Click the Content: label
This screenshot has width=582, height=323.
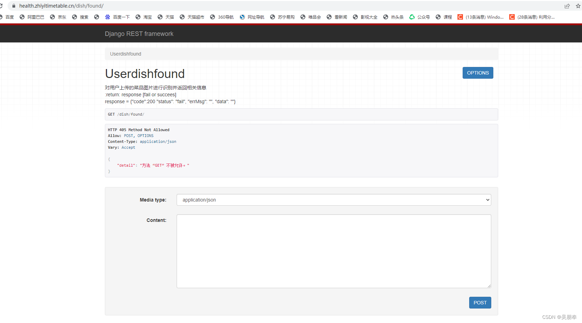(x=157, y=220)
